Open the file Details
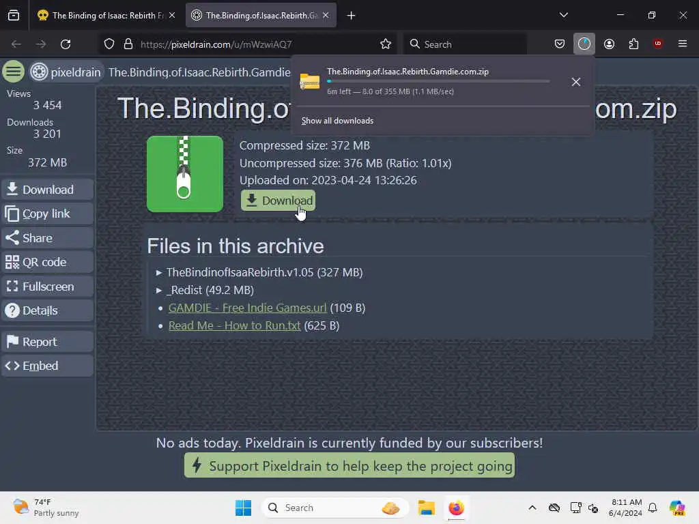 pyautogui.click(x=47, y=310)
